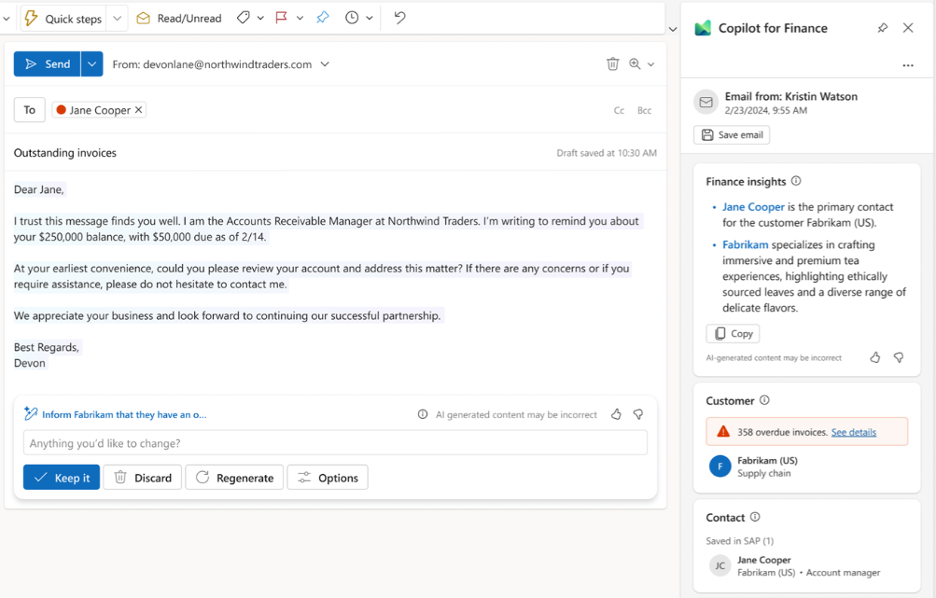Viewport: 936px width, 598px height.
Task: Click the overdue invoices warning icon
Action: [x=723, y=432]
